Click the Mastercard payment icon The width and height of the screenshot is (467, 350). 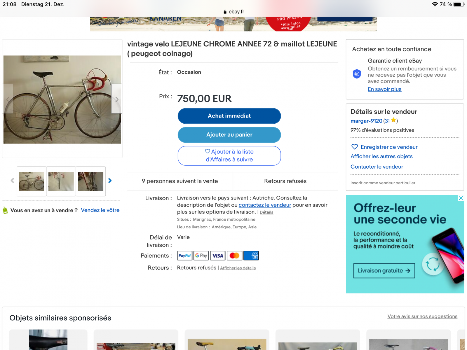tap(234, 256)
